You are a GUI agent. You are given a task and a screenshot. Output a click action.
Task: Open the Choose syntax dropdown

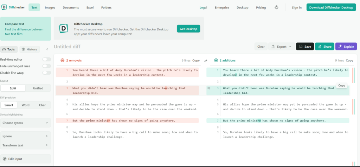click(25, 123)
